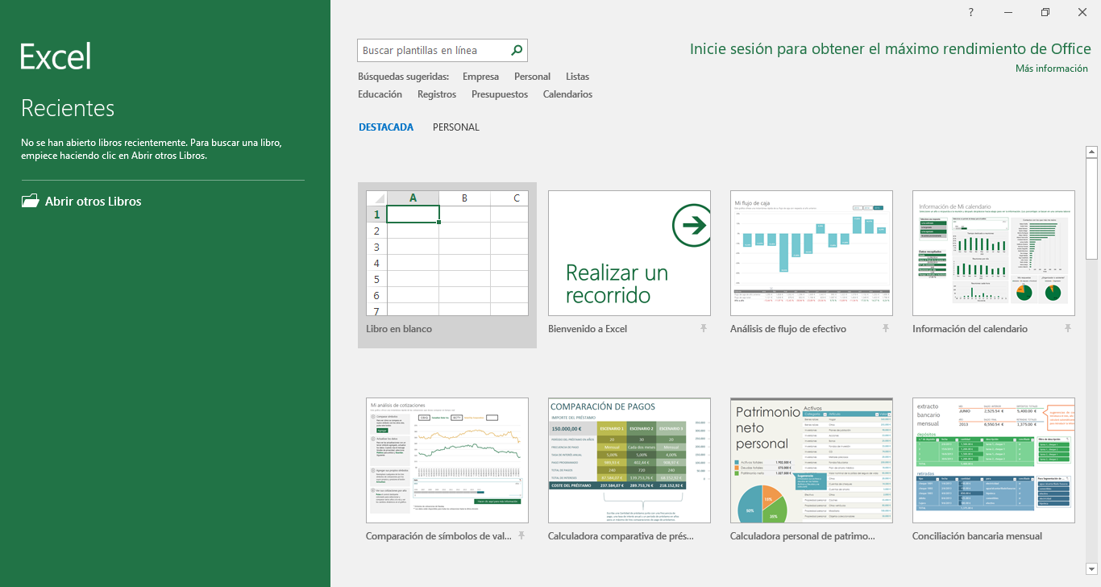Click the Presupuestos suggested search
Image resolution: width=1101 pixels, height=587 pixels.
(x=500, y=94)
